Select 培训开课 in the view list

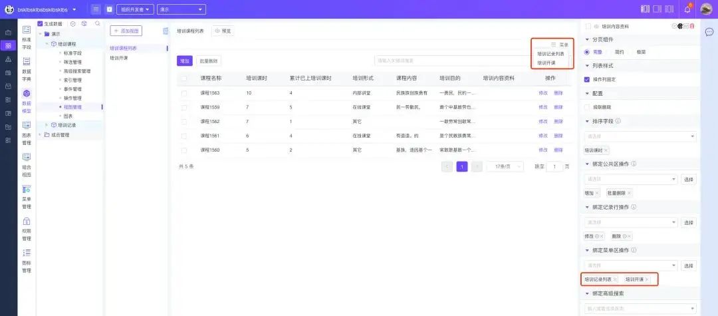[118, 58]
